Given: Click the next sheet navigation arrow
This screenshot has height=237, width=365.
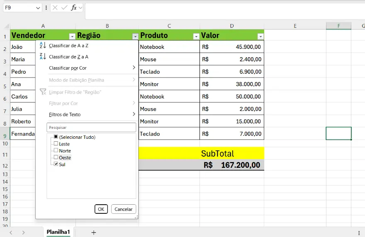Looking at the screenshot, I should point(24,232).
